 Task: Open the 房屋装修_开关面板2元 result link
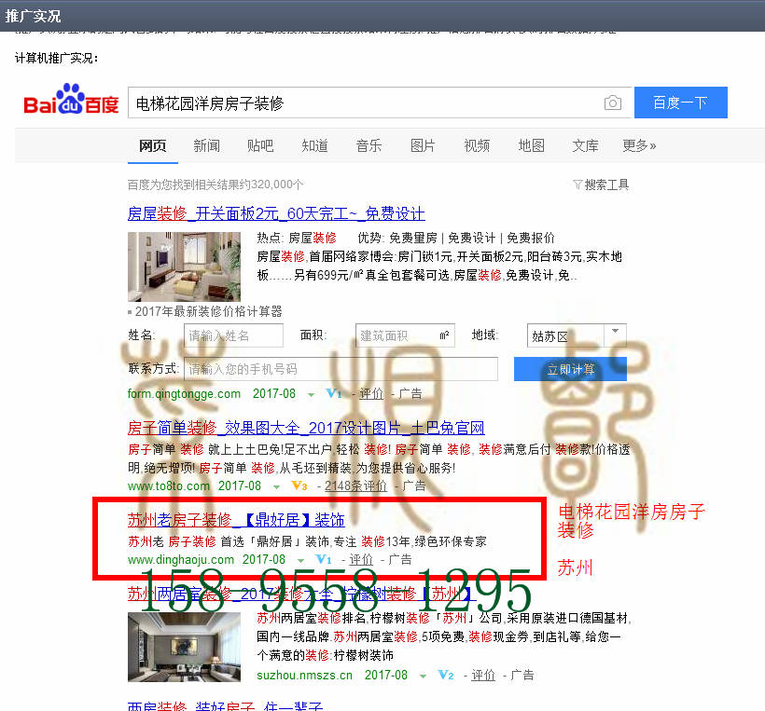coord(276,213)
